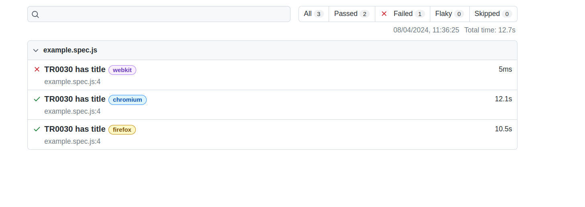Filter by Skipped tests
Image resolution: width=585 pixels, height=207 pixels.
493,14
